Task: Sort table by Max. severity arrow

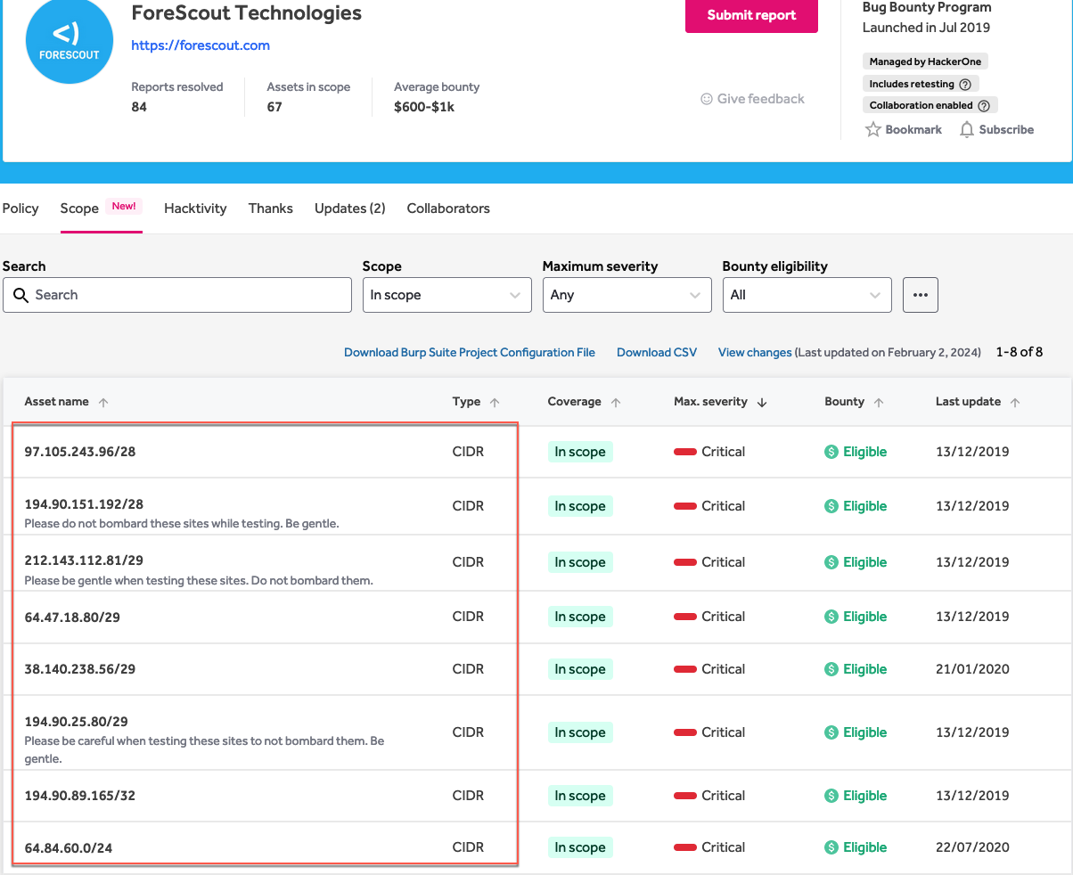Action: [762, 403]
